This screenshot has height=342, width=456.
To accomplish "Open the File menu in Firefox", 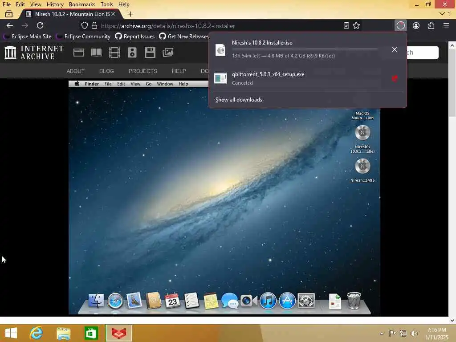I will point(6,4).
